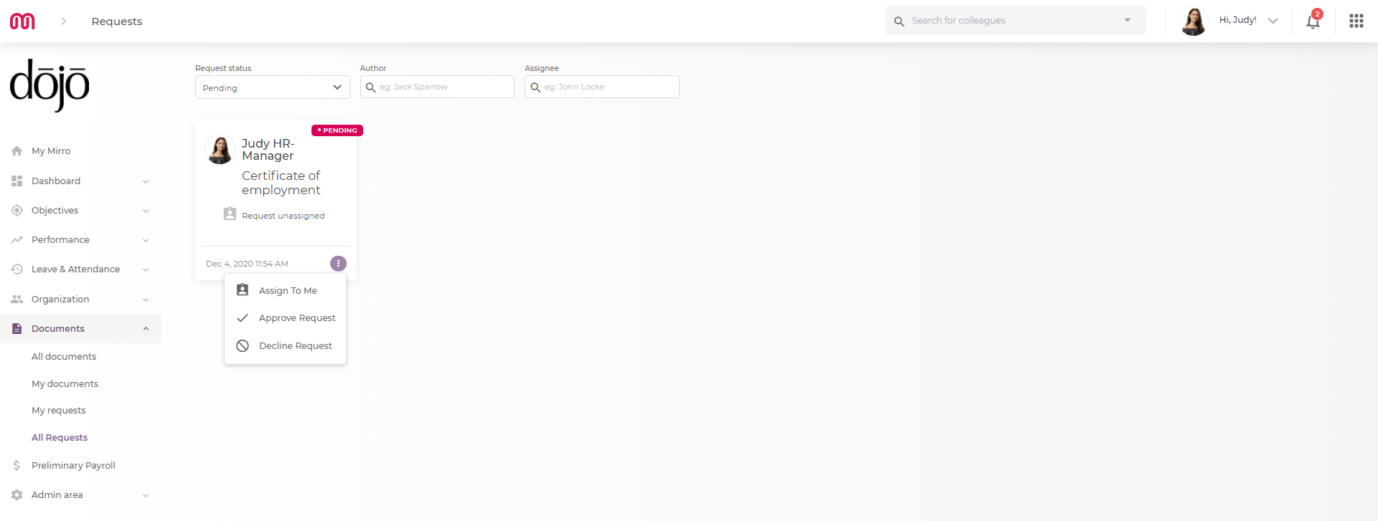
Task: Open My requests submenu item
Action: click(58, 411)
